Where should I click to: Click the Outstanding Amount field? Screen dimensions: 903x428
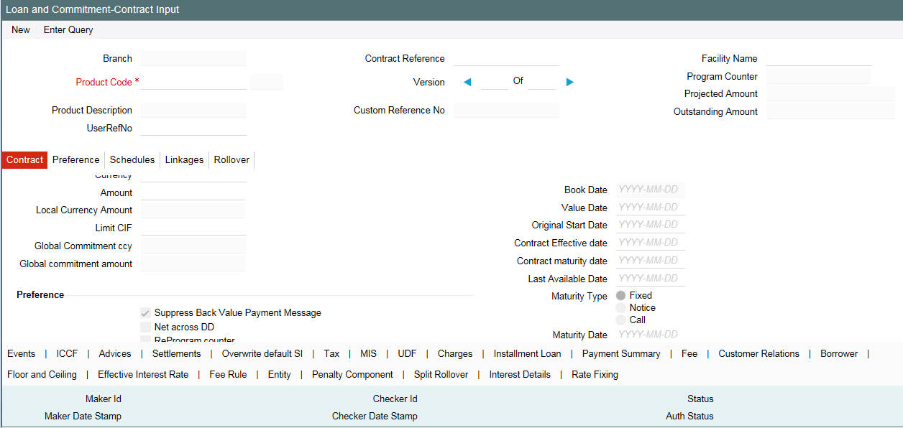point(830,111)
